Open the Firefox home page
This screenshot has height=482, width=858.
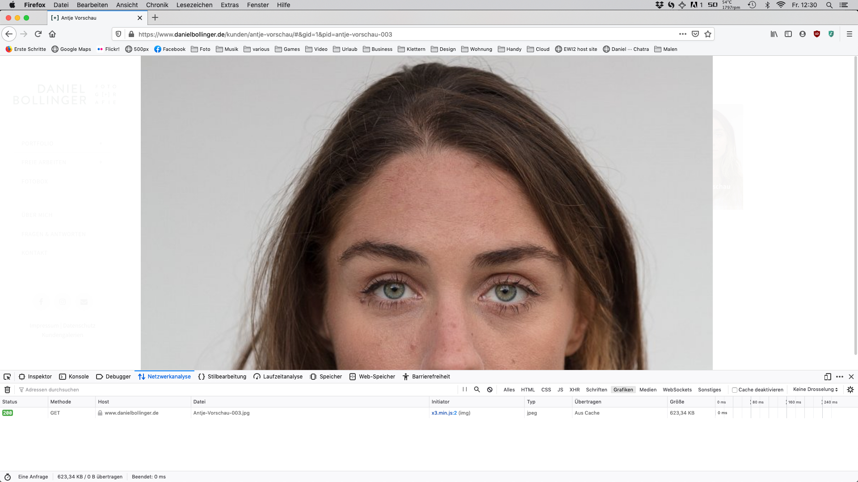point(52,34)
